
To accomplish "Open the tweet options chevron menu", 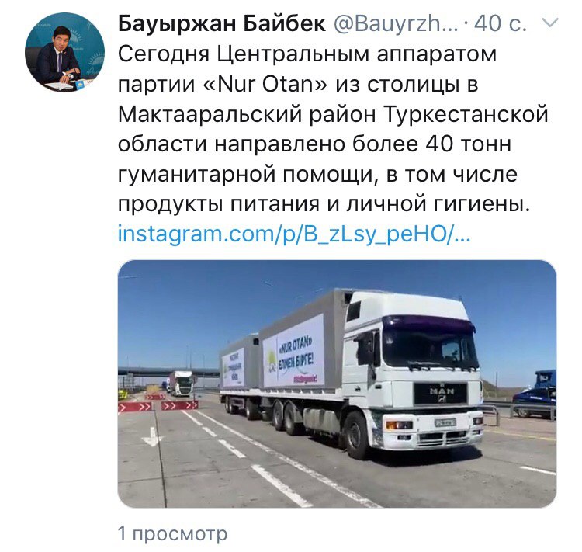I will [550, 23].
